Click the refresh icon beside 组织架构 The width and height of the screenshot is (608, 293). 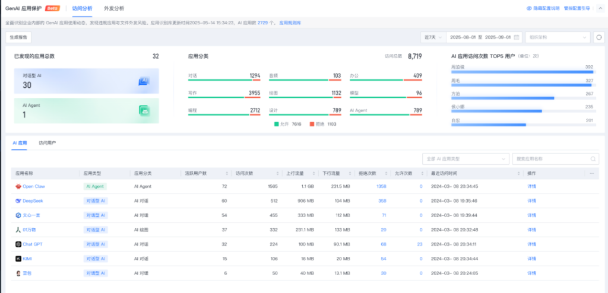pos(599,37)
